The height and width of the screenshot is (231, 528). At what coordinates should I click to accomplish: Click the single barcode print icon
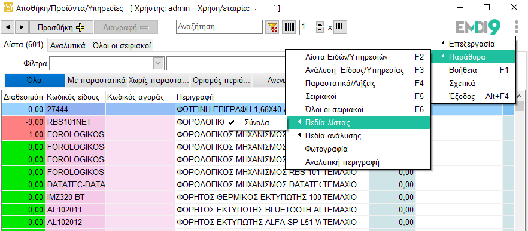click(x=341, y=27)
